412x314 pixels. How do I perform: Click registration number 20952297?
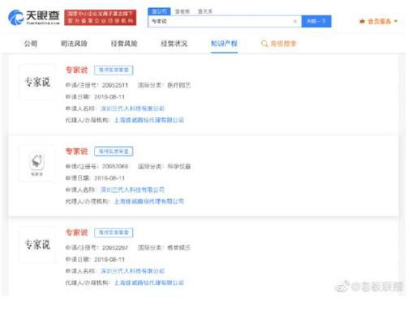tap(115, 248)
